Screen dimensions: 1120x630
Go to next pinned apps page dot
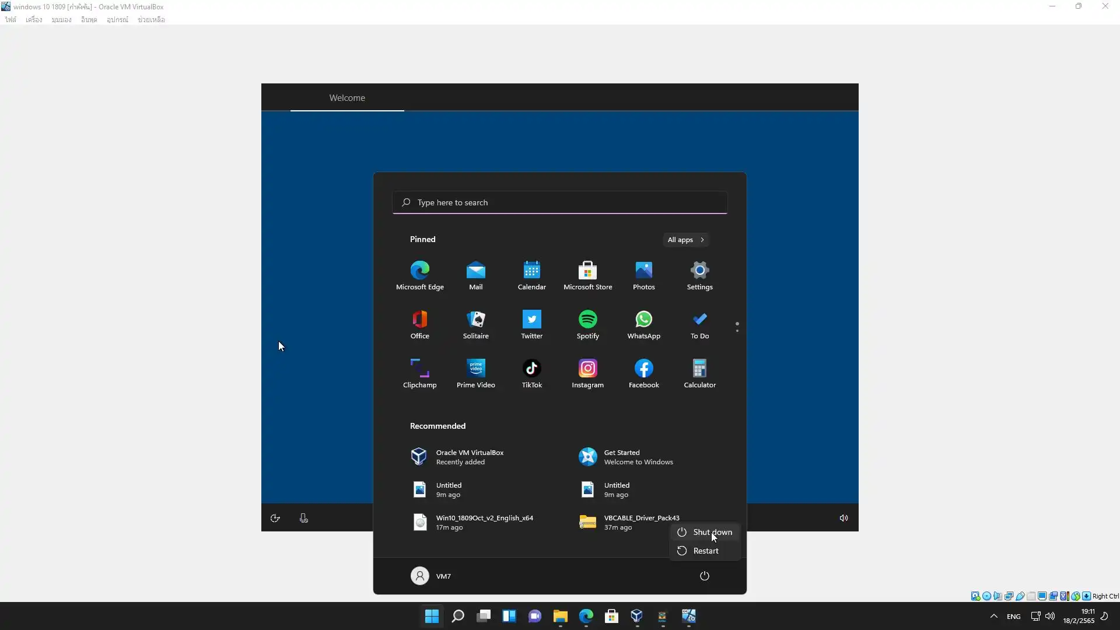pyautogui.click(x=737, y=331)
